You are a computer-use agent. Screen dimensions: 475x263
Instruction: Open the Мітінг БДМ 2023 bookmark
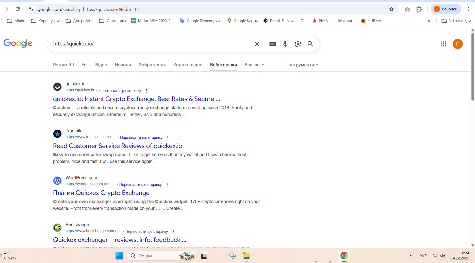pos(152,21)
